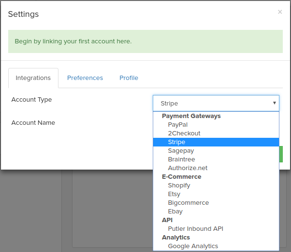Pick Sagepay from account types
This screenshot has height=252, width=291.
coord(181,151)
